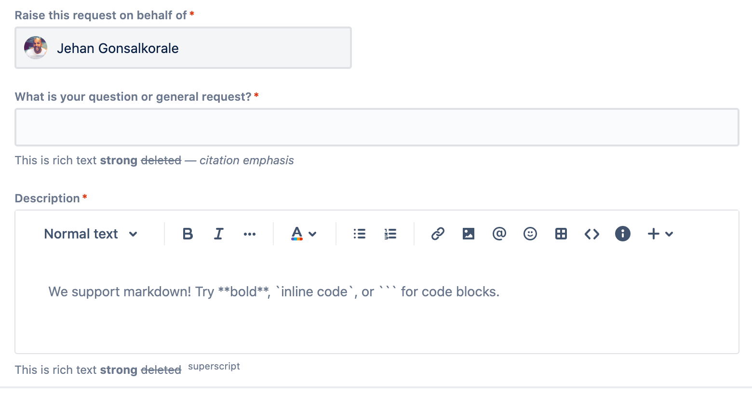Click the 'Description' field label

[x=47, y=198]
